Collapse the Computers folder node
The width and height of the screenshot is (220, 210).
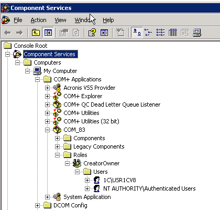17,62
